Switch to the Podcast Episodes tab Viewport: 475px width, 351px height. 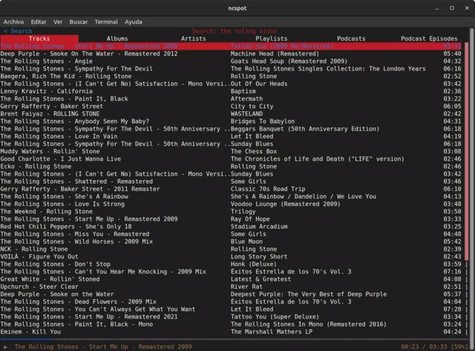click(429, 39)
